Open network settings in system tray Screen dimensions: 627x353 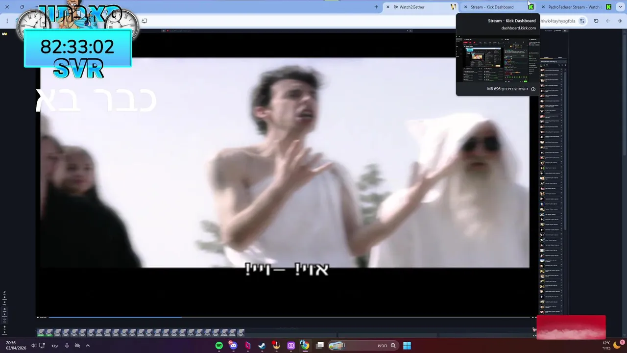click(42, 346)
